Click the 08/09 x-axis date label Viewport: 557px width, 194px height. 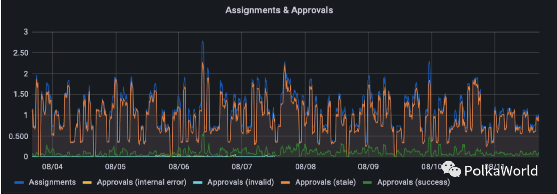click(x=368, y=166)
